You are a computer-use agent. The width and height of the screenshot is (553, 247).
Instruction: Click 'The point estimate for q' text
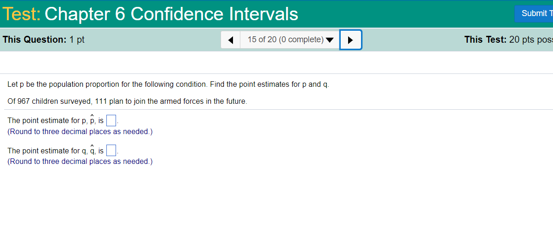47,151
